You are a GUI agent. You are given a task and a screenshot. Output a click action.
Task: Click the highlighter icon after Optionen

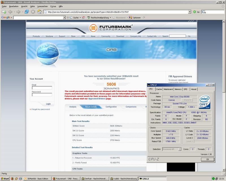[x=144, y=18]
